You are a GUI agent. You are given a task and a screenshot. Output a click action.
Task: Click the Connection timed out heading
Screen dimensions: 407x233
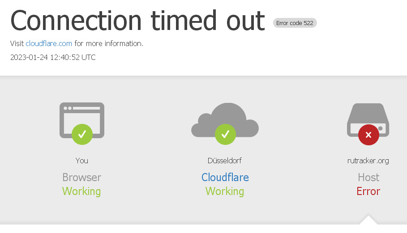137,20
